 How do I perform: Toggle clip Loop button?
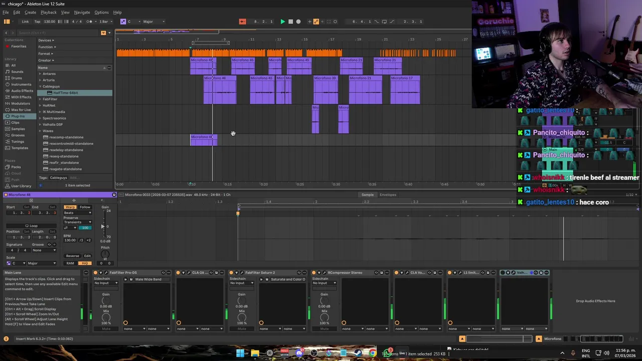(x=31, y=226)
